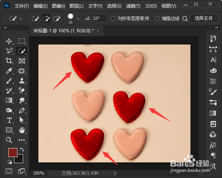Select the Move tool
The width and height of the screenshot is (222, 178).
[9, 41]
